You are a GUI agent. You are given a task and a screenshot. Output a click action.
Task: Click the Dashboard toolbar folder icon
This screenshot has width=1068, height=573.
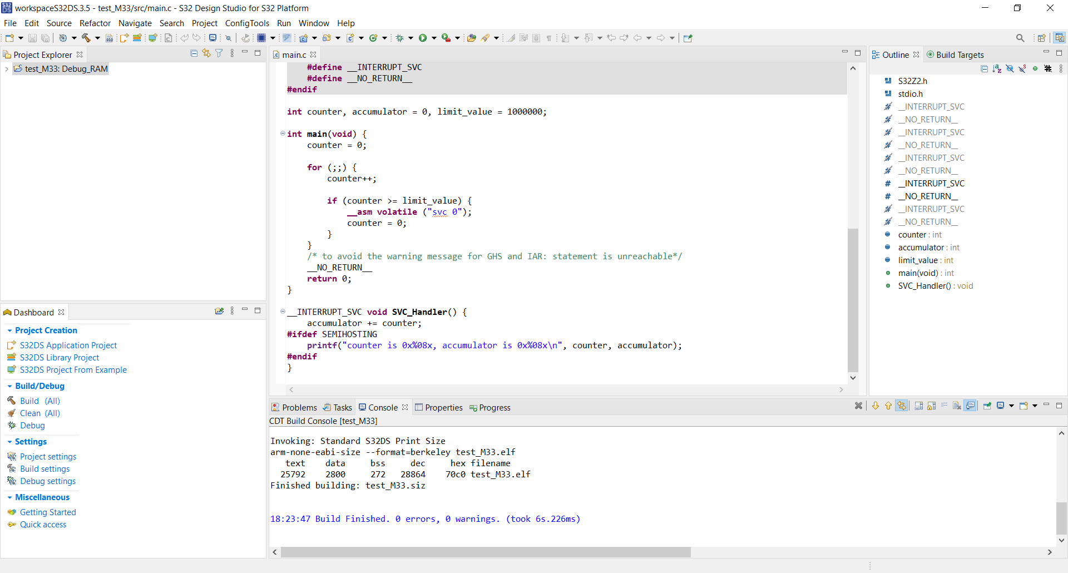pos(219,311)
